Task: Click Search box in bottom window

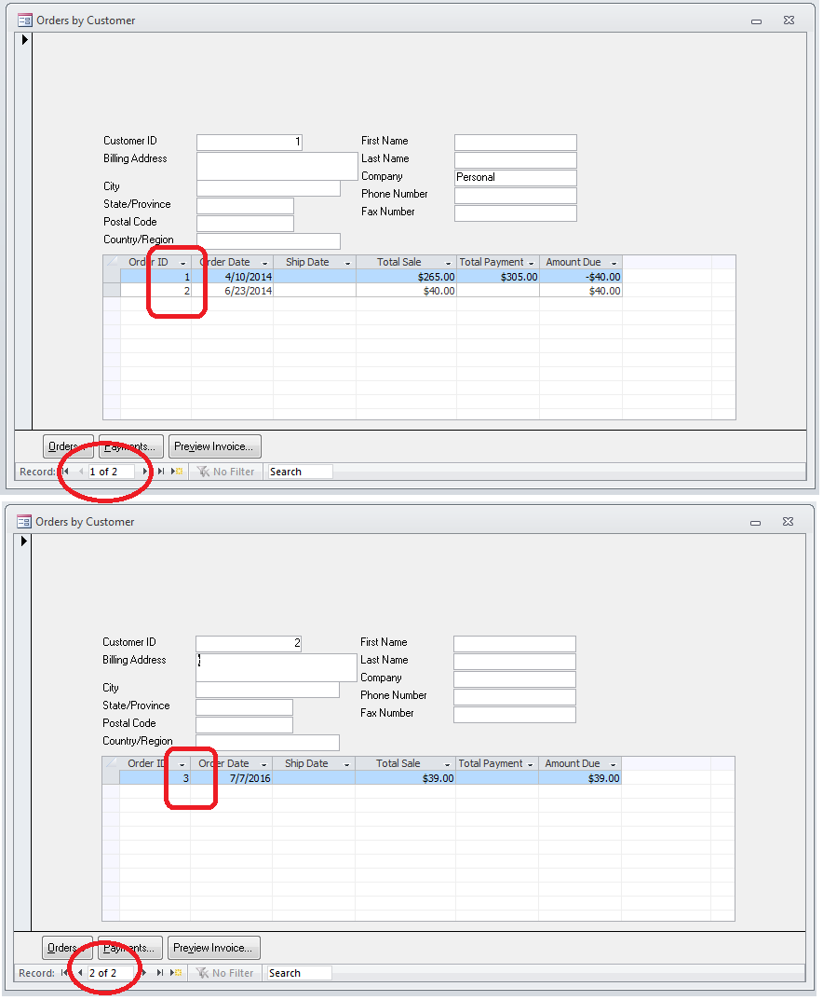Action: coord(298,973)
